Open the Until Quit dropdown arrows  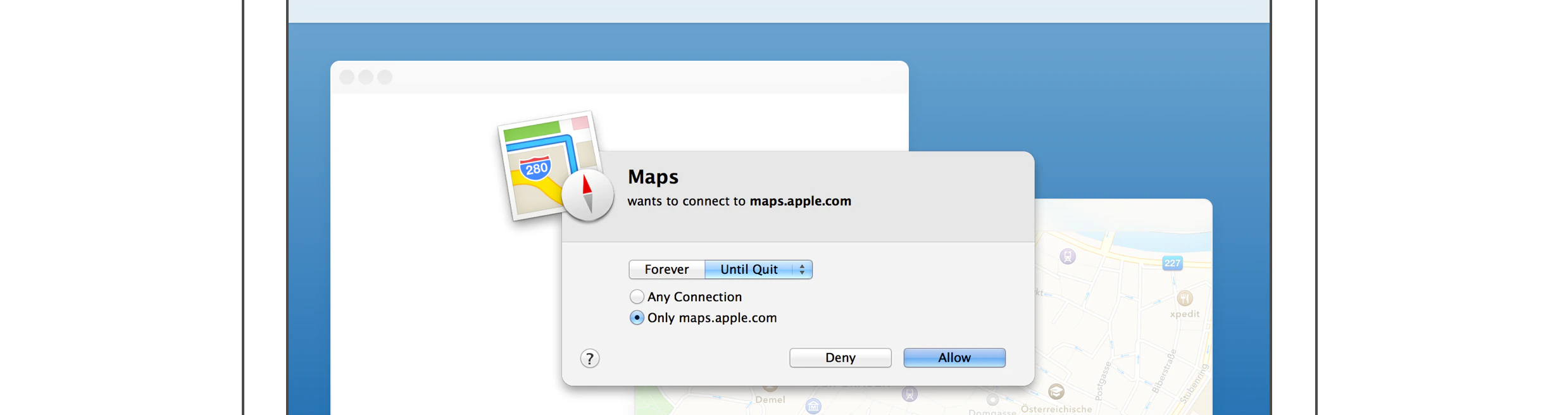(x=802, y=269)
